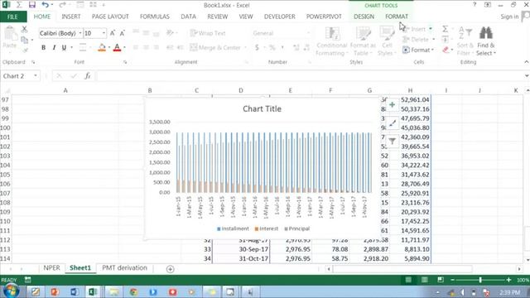Viewport: 530px width, 298px height.
Task: Click cell with value 5,894.90
Action: click(x=410, y=259)
